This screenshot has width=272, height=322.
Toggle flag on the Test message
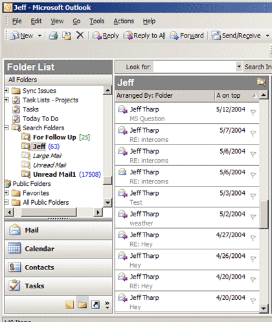coord(253,196)
